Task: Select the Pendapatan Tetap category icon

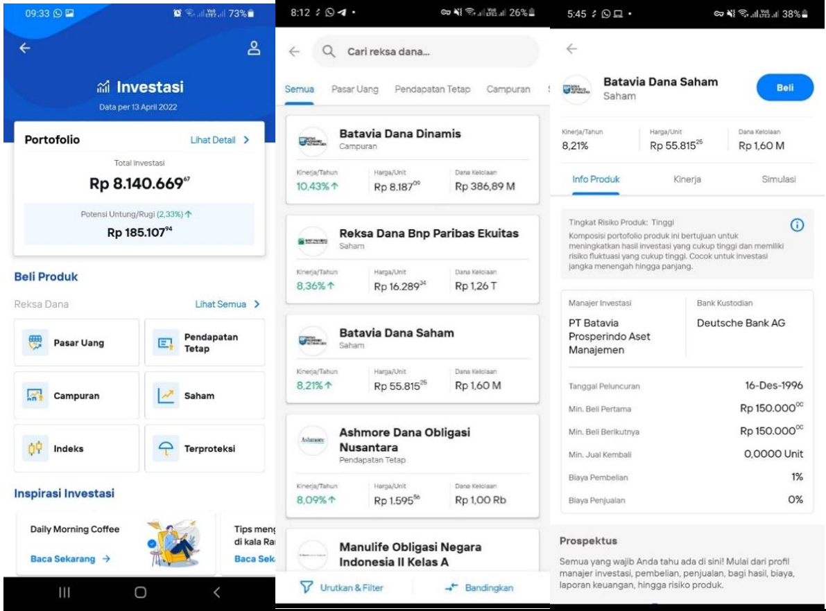Action: [164, 342]
